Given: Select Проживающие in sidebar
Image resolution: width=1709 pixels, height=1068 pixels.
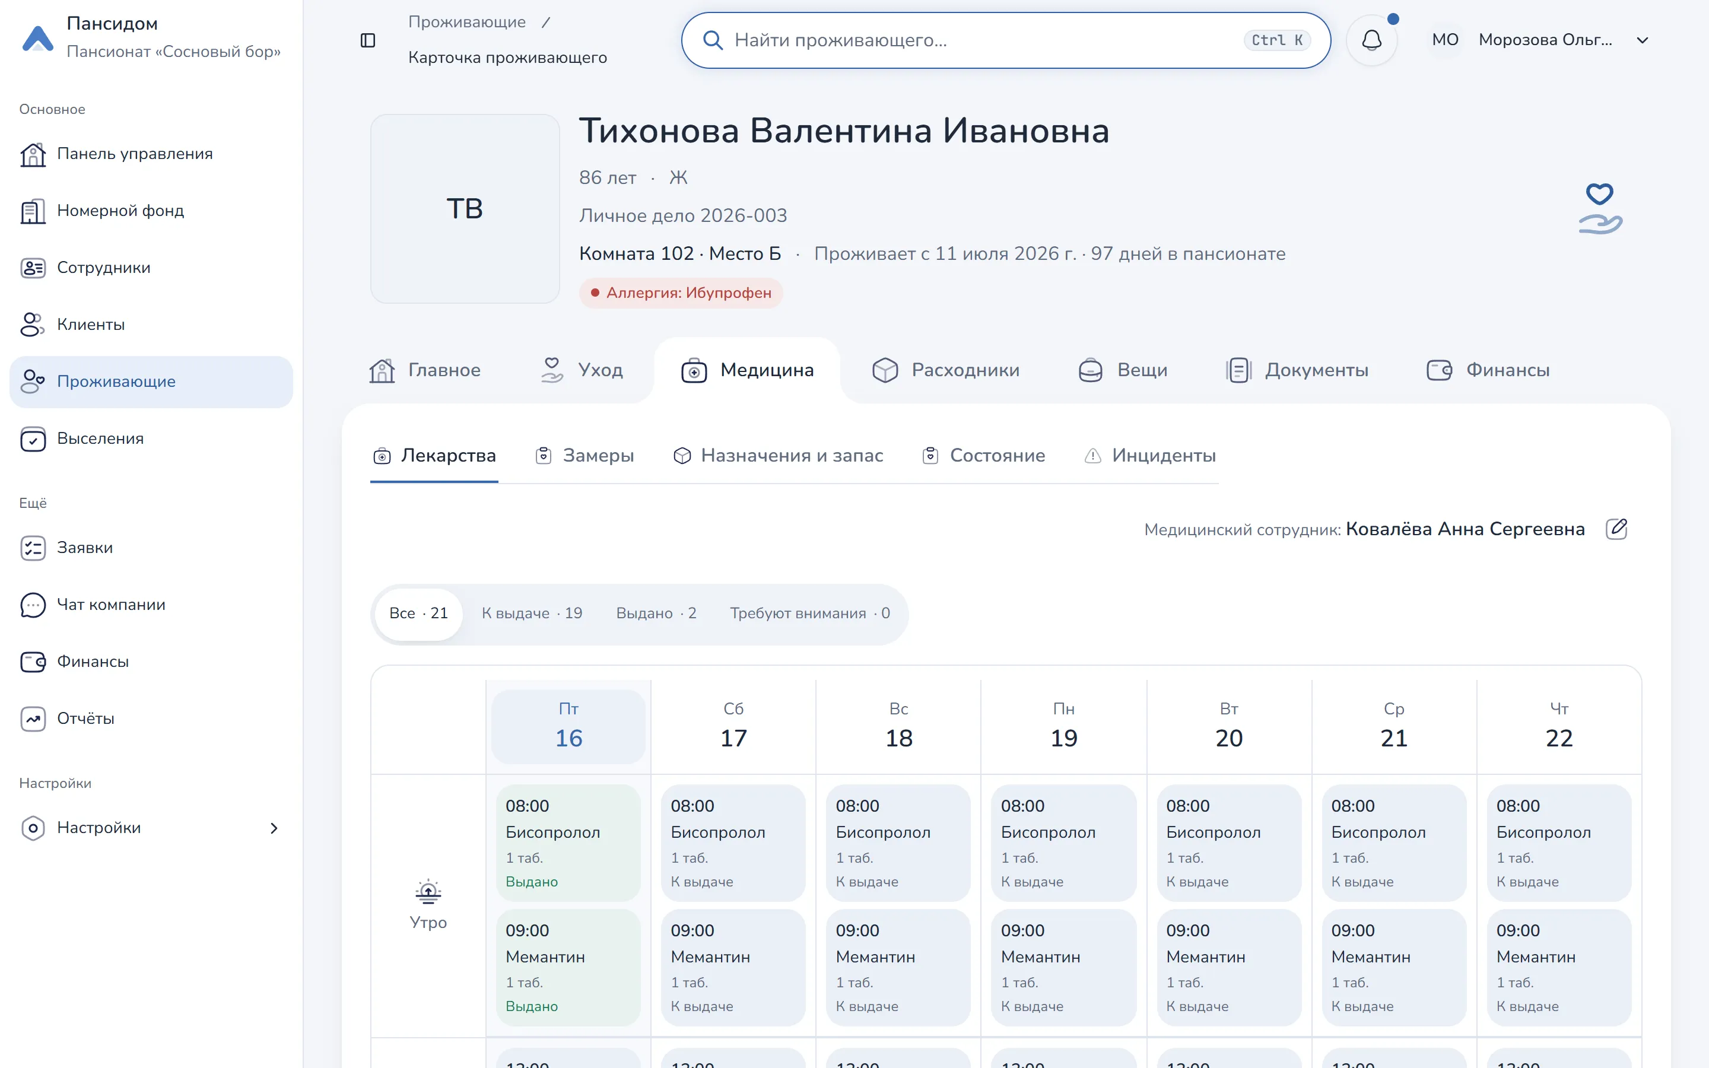Looking at the screenshot, I should pyautogui.click(x=151, y=382).
